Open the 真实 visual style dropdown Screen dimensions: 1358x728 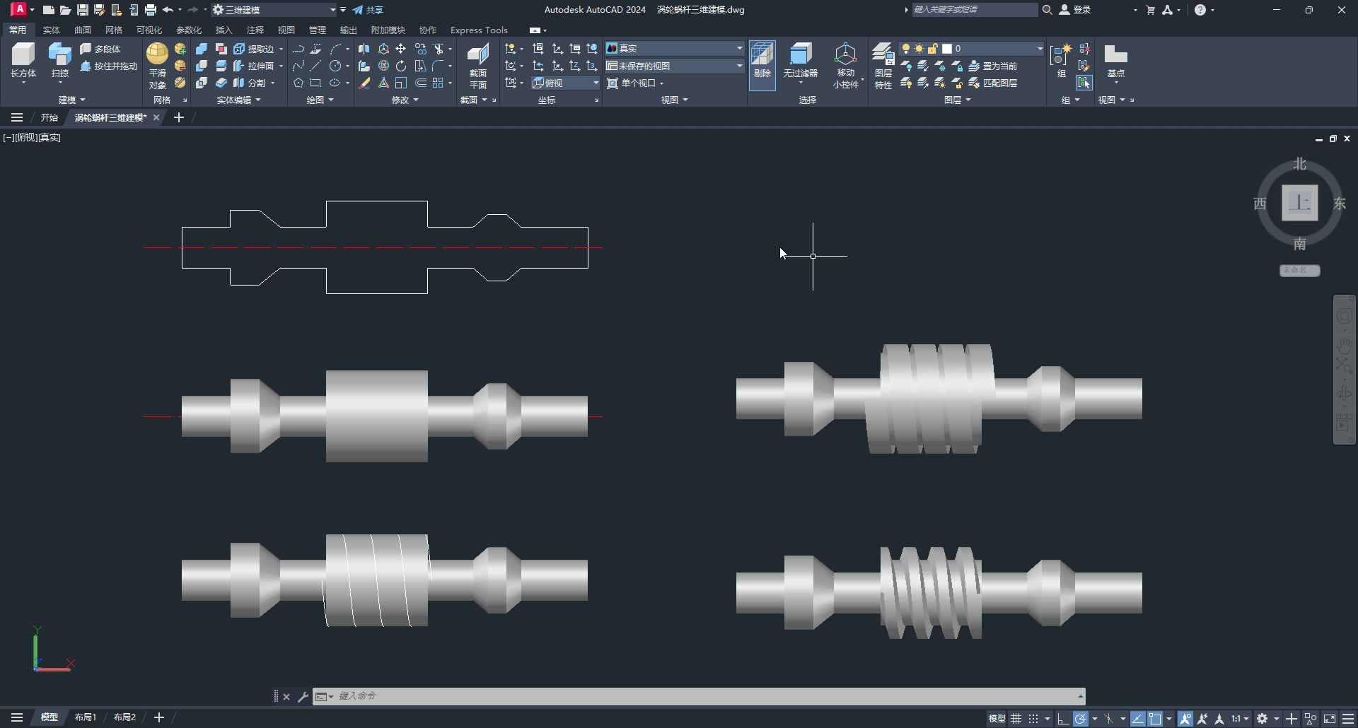coord(674,48)
